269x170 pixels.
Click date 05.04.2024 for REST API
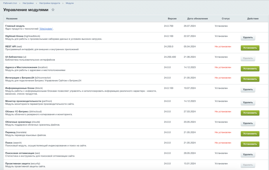[x=190, y=46]
